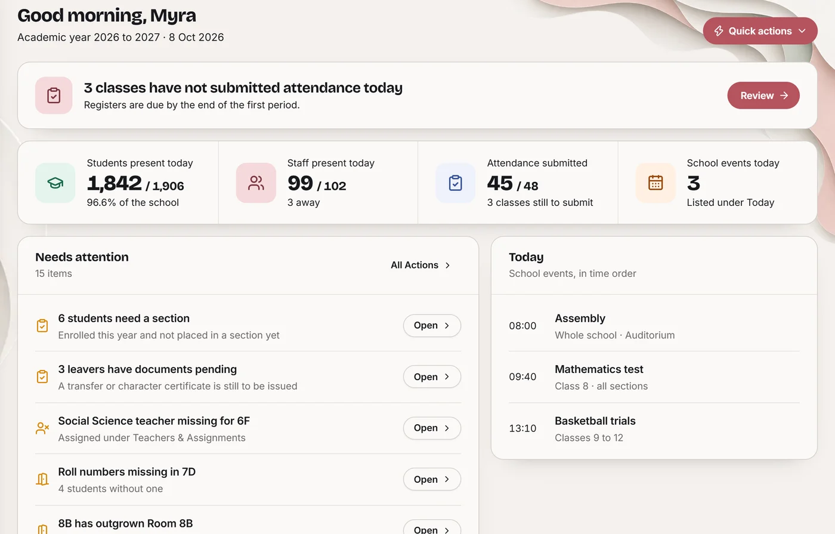Click the 99 staff present figure
The height and width of the screenshot is (534, 835).
300,183
